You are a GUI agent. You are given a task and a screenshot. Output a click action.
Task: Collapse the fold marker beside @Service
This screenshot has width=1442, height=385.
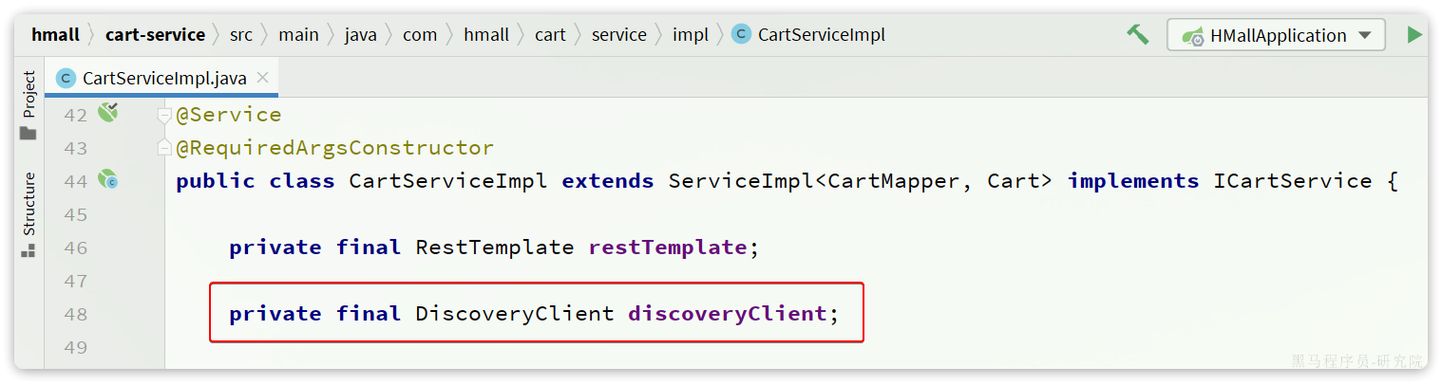point(165,115)
